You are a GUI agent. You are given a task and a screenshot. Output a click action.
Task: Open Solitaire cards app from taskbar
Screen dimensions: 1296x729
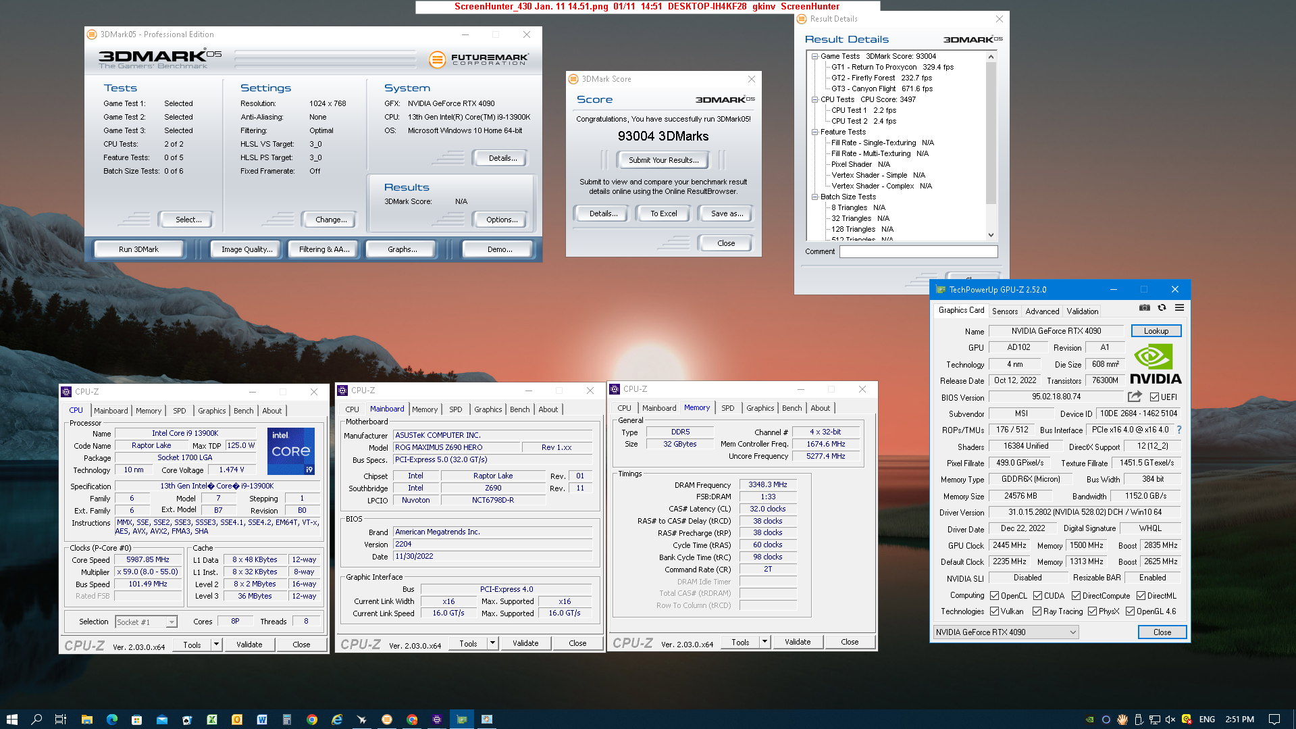coord(187,720)
